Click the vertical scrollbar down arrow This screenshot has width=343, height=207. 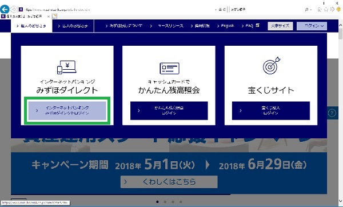coord(340,201)
